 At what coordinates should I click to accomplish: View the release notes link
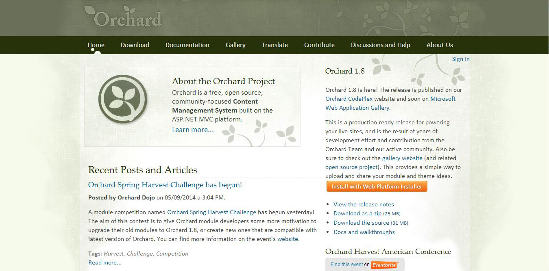[364, 204]
